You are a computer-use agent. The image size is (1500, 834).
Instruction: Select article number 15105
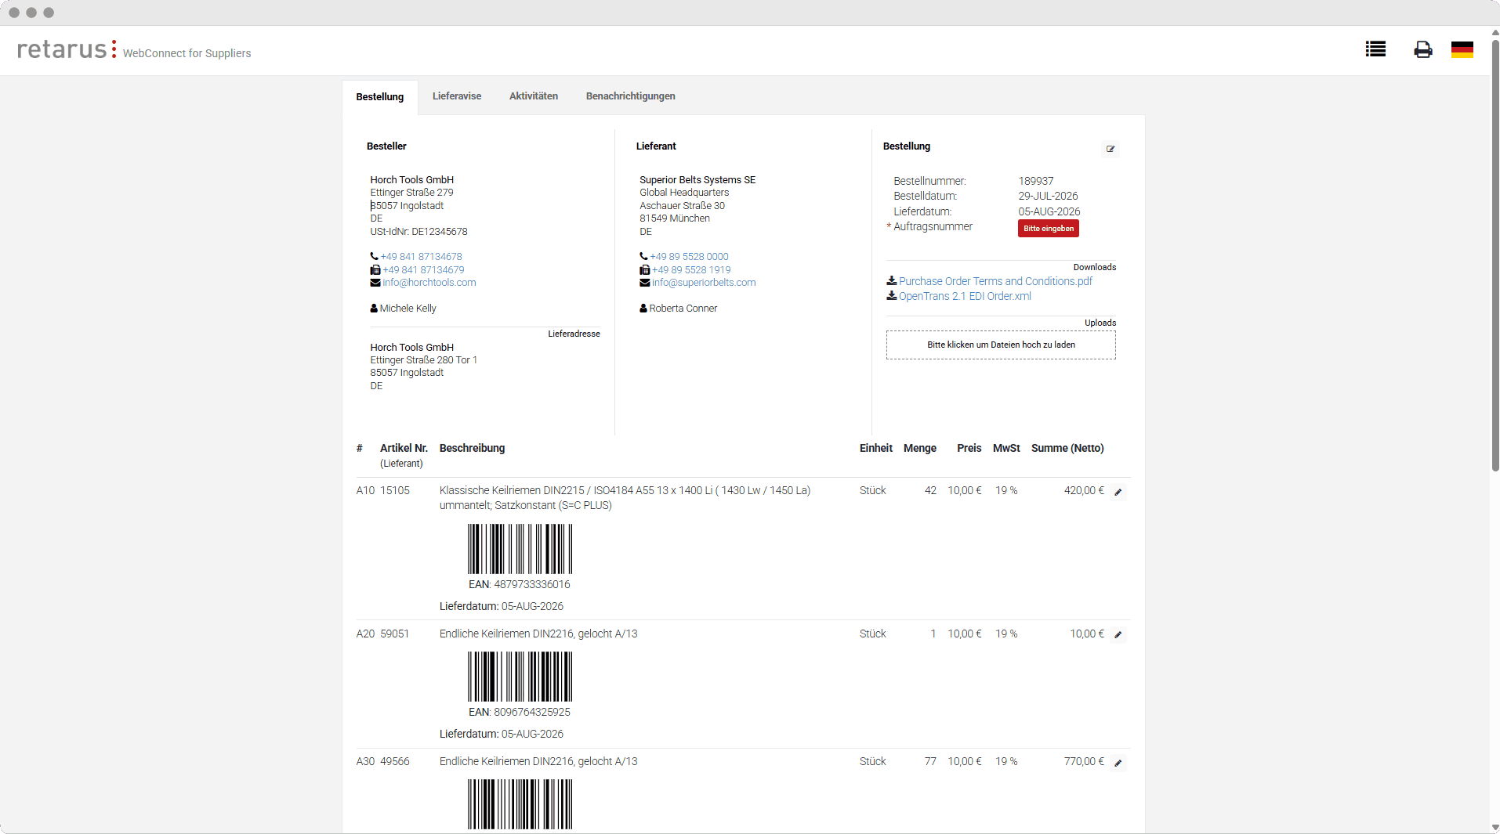395,491
